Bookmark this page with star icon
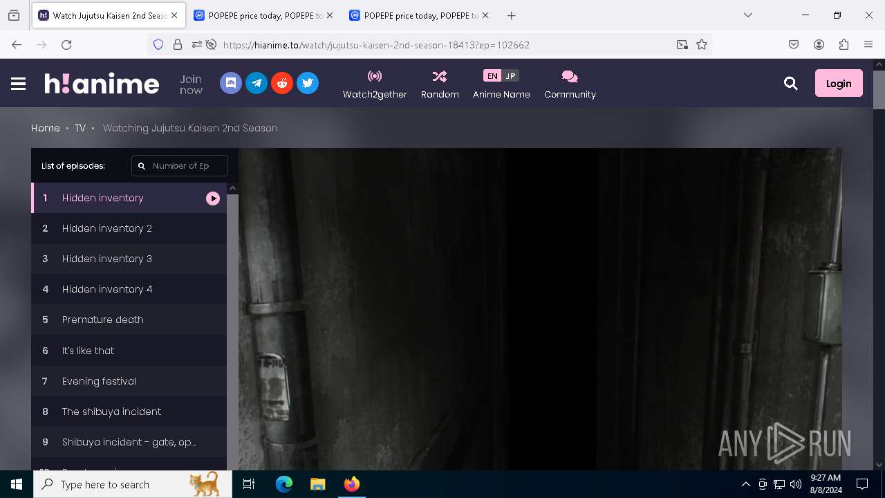Viewport: 885px width, 498px height. tap(702, 44)
